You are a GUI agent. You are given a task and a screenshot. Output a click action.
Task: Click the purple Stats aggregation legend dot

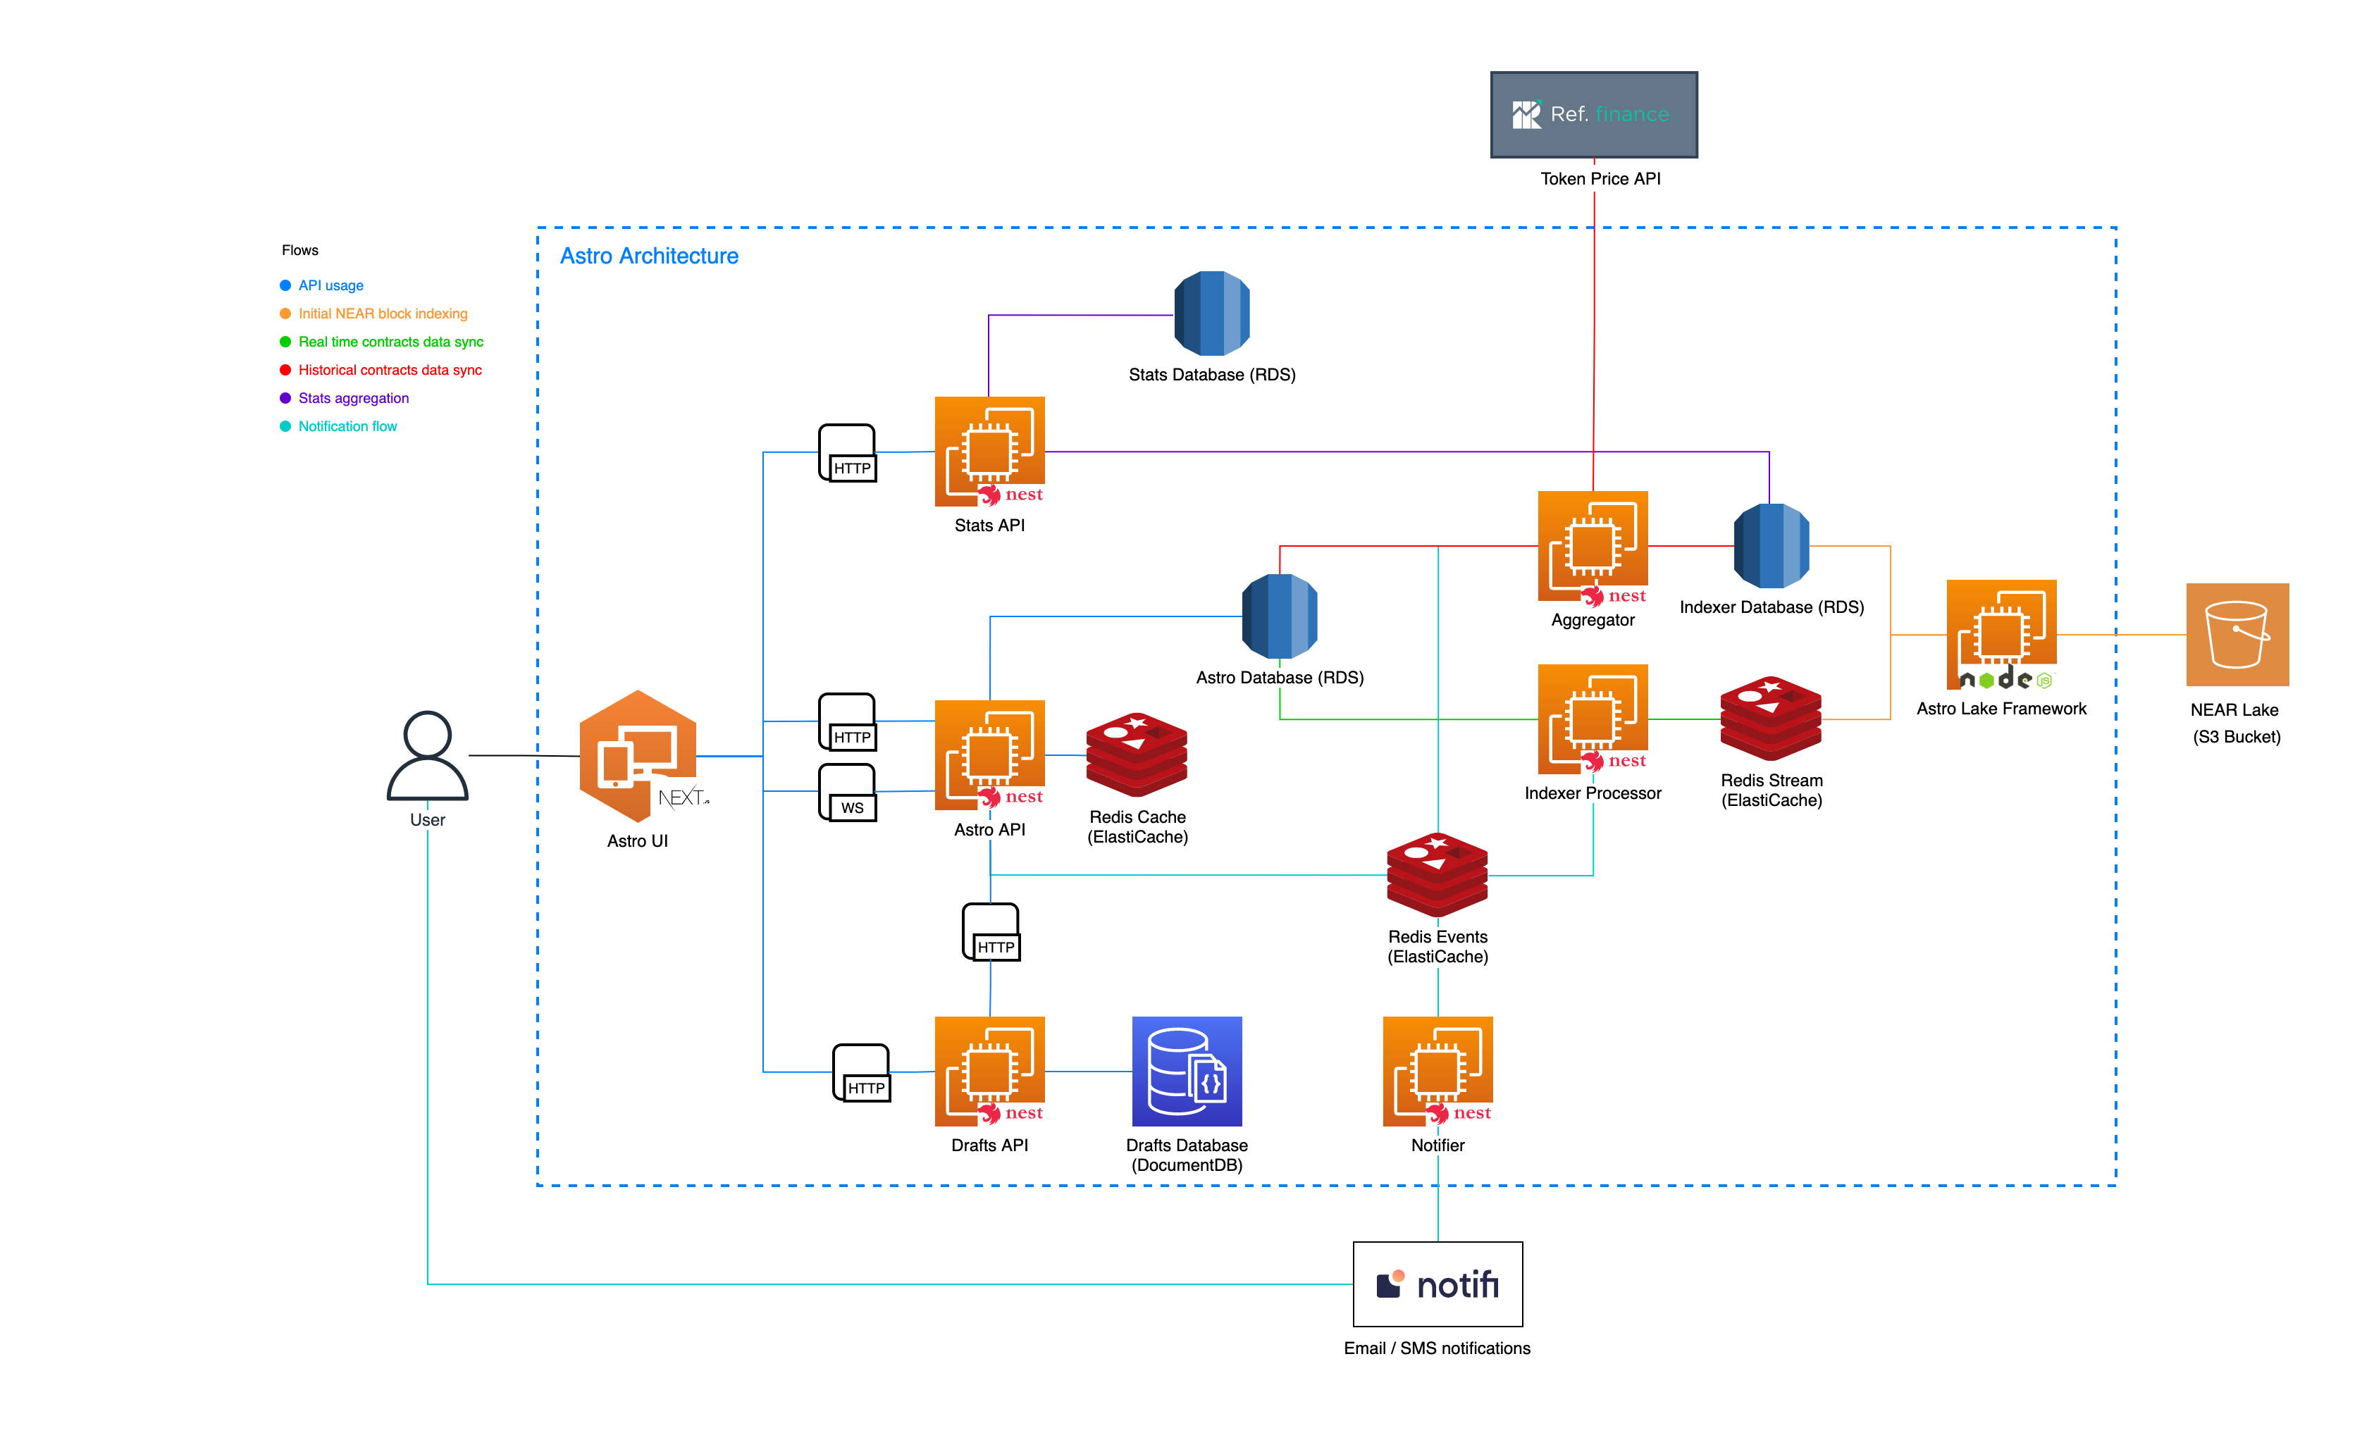[285, 399]
